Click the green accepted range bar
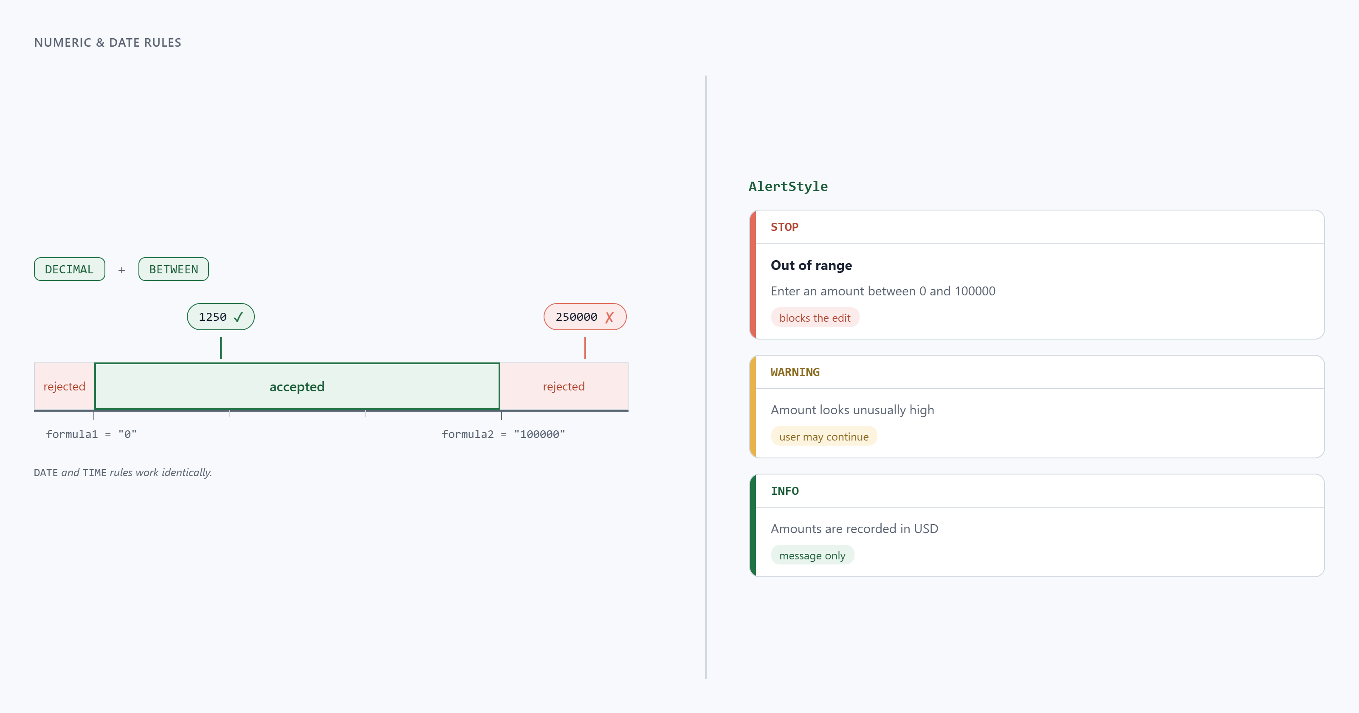Viewport: 1359px width, 713px height. click(297, 386)
